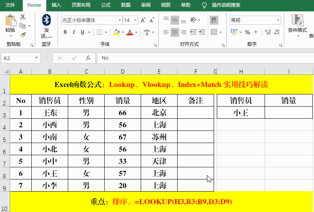The width and height of the screenshot is (314, 212).
Task: Click the Bluetooth send icon
Action: pyautogui.click(x=47, y=20)
